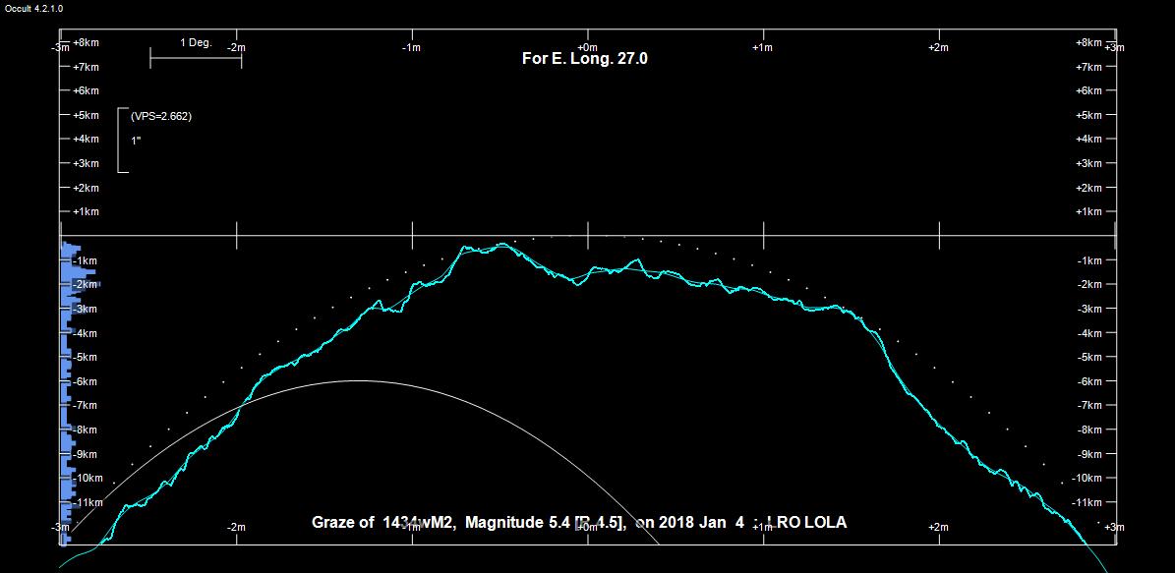1175x573 pixels.
Task: Click the top axis -2m marker
Action: [x=236, y=47]
